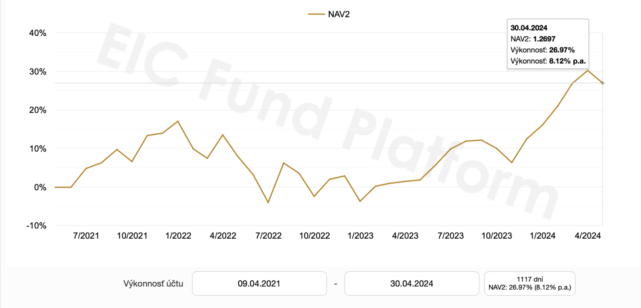The width and height of the screenshot is (641, 308).
Task: Click the Výkonnosť účtu label
Action: [x=153, y=284]
